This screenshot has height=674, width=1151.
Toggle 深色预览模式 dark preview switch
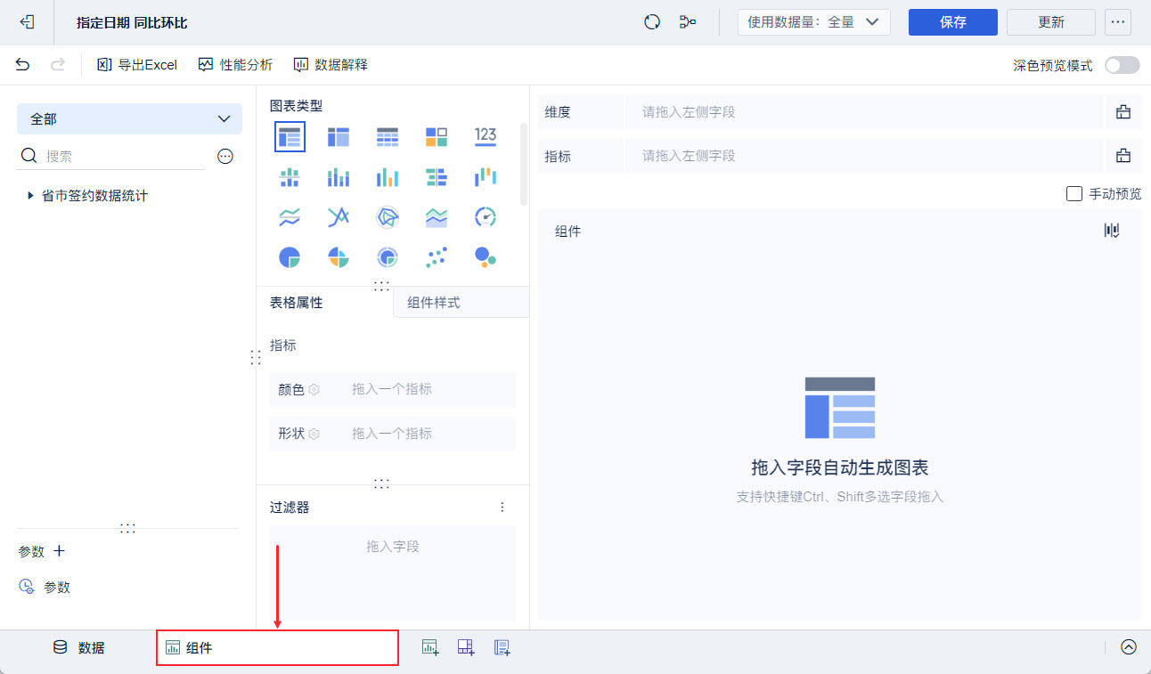(1122, 65)
